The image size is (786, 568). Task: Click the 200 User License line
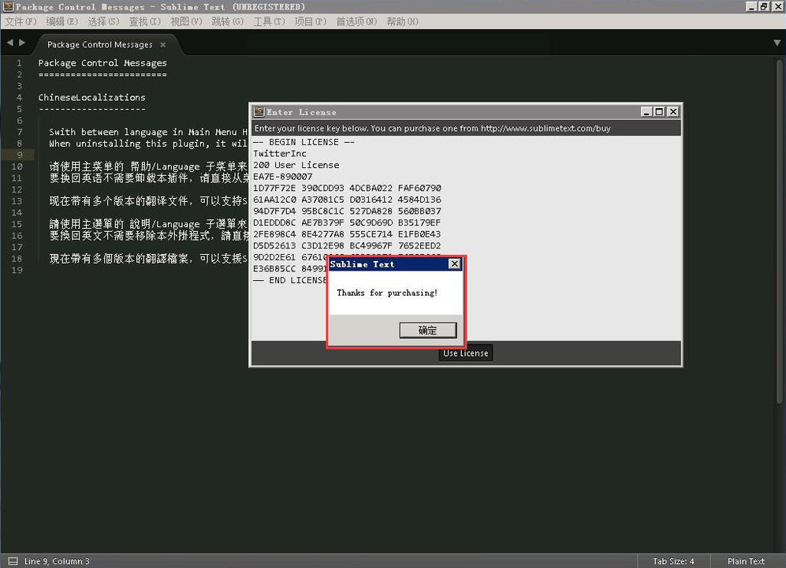click(x=296, y=165)
